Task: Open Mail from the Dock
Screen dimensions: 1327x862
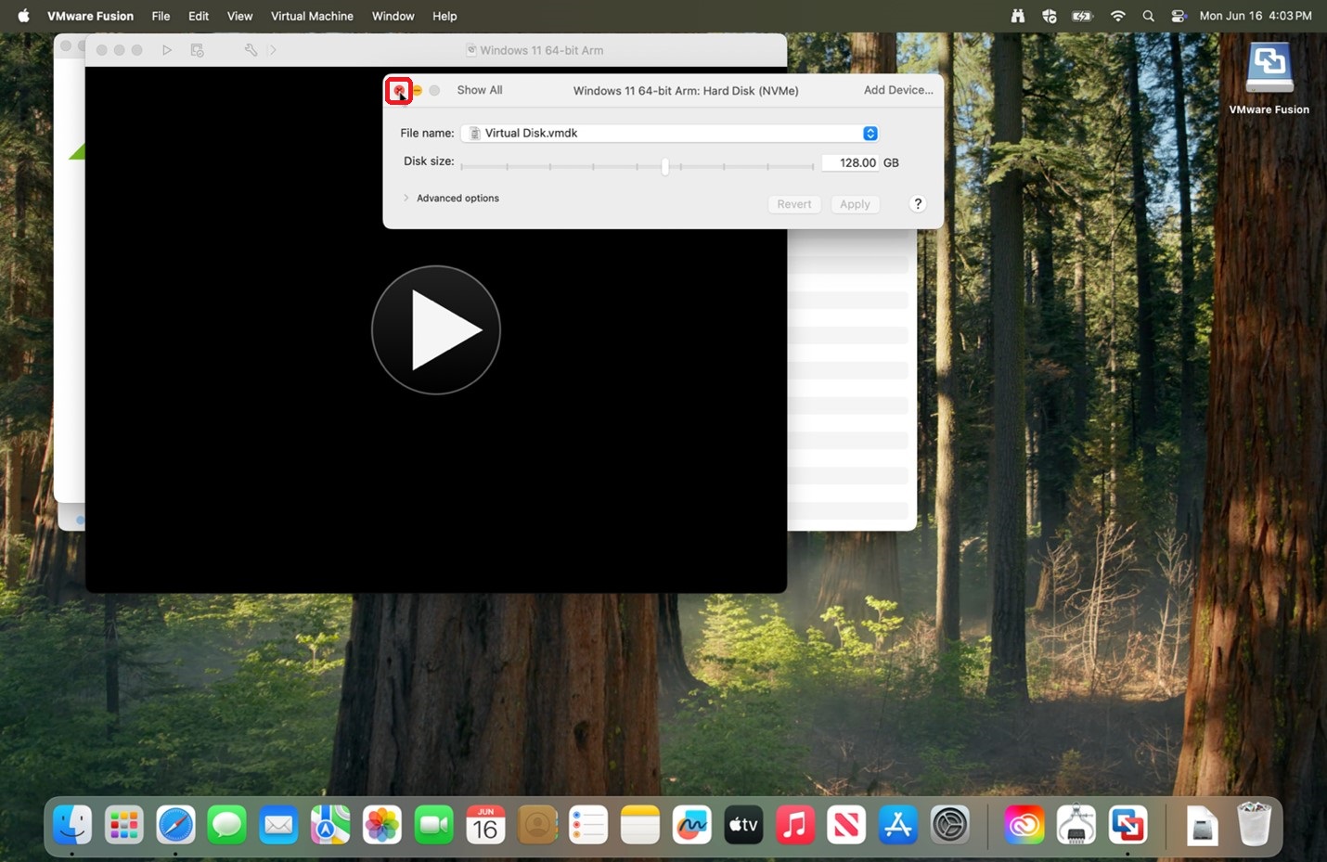Action: (x=278, y=824)
